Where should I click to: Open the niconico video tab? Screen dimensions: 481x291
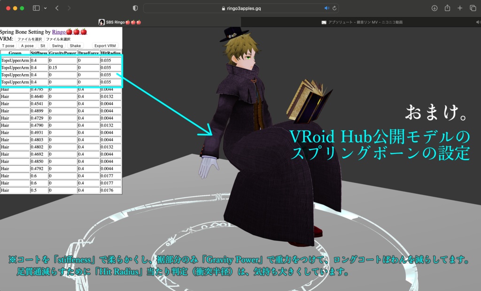click(362, 21)
